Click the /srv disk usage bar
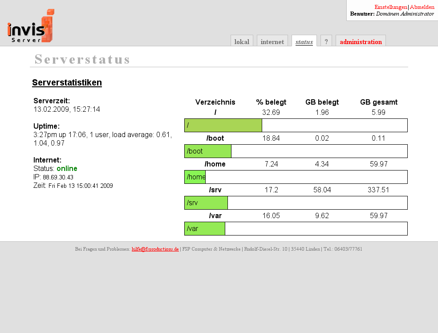The width and height of the screenshot is (438, 333). coord(296,203)
